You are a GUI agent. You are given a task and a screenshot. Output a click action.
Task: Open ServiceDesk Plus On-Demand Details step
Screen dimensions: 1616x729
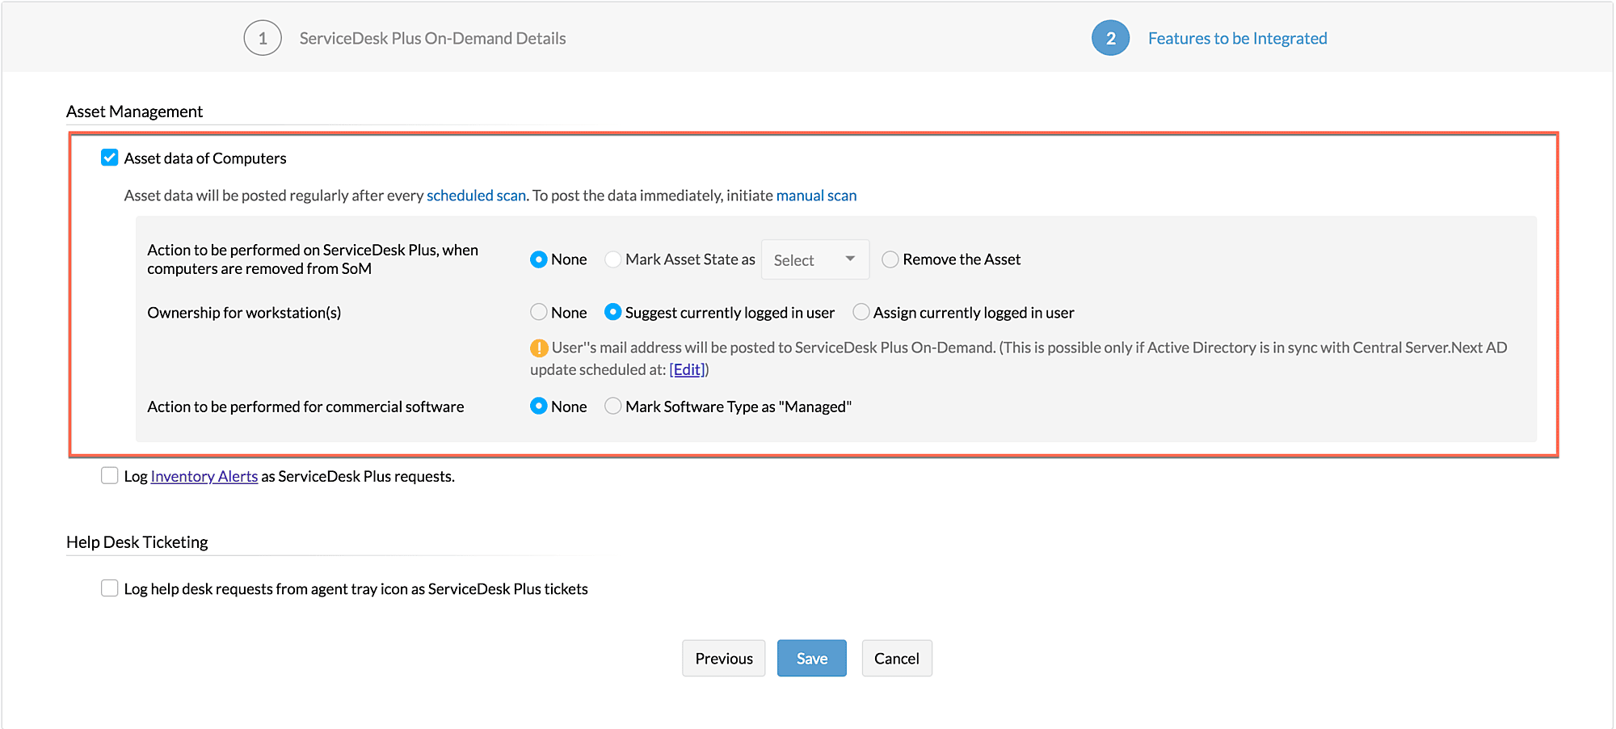(x=432, y=38)
